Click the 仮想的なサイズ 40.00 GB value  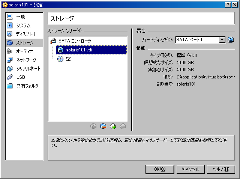[185, 63]
